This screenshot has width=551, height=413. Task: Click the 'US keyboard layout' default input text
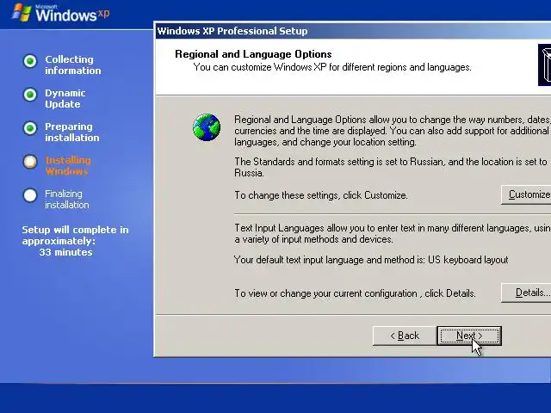pos(467,260)
